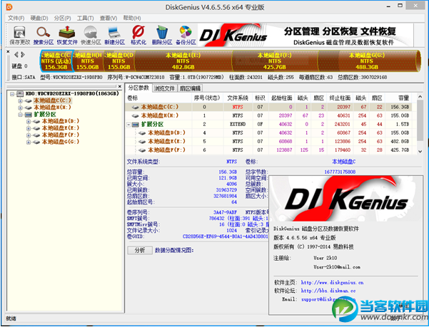Switch to the 浏览文件 tab

(164, 88)
